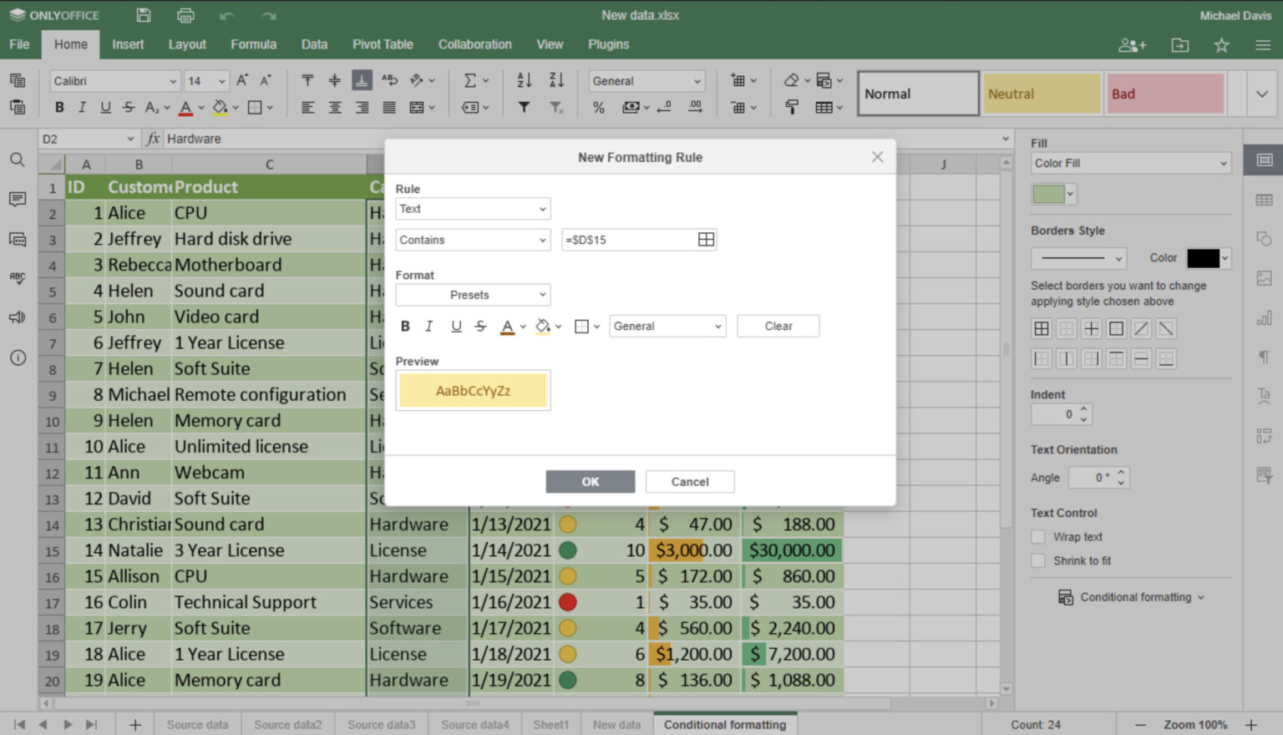Select the spell checking sidebar icon
Screen dimensions: 1283x735
pos(18,278)
